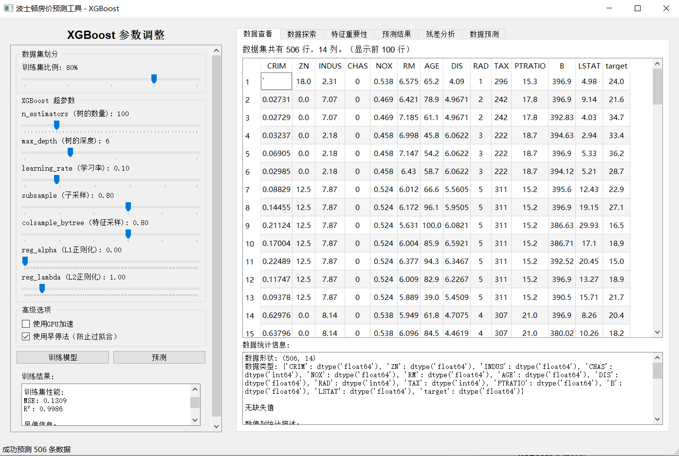Select the CHAS column header

[x=357, y=66]
